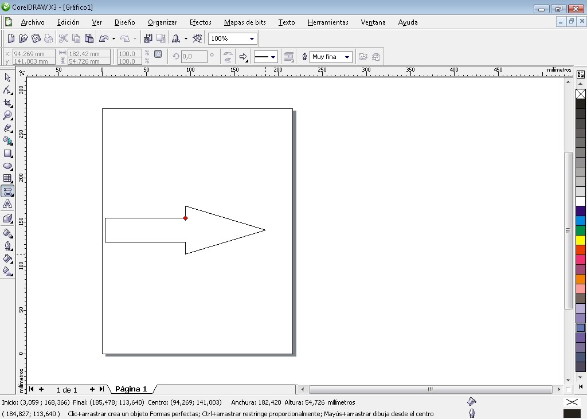Apply vertical mirror to the arrow

[x=228, y=60]
